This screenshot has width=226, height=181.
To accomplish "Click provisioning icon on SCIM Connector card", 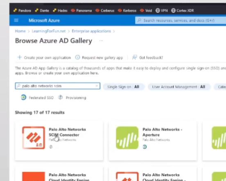I will point(51,147).
